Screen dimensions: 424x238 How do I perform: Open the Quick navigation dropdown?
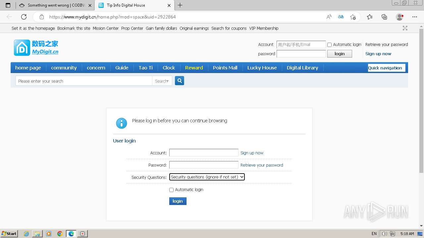click(387, 68)
